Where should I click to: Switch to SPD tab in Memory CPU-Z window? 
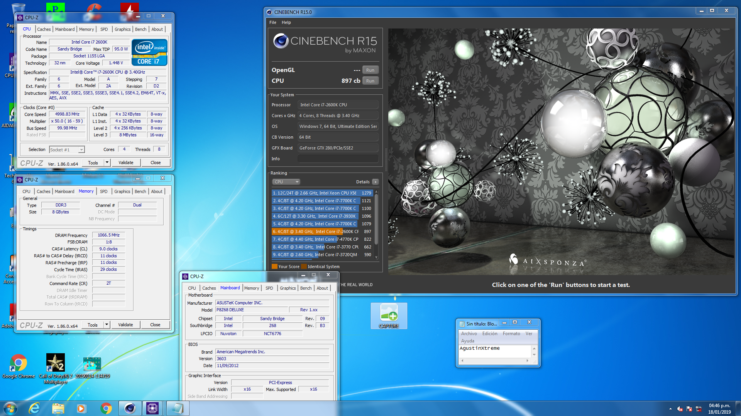103,191
